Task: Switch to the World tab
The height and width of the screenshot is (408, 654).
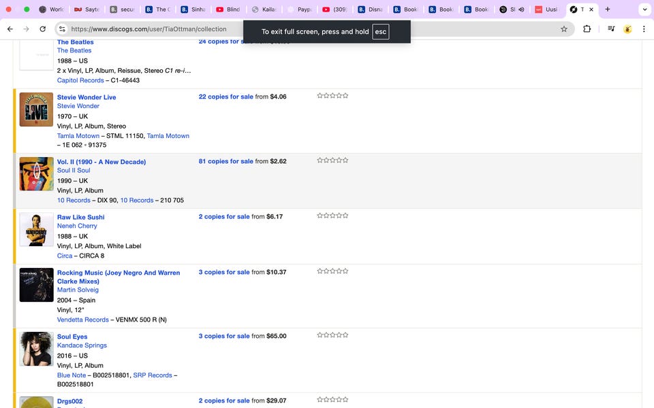Action: point(51,9)
